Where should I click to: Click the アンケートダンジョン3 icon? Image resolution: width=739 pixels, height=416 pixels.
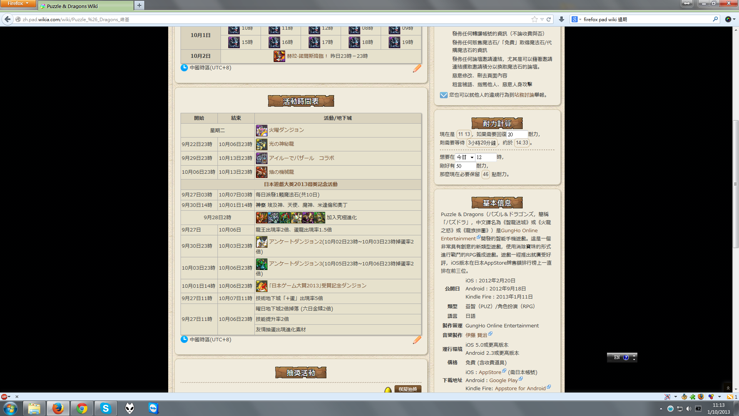point(261,264)
